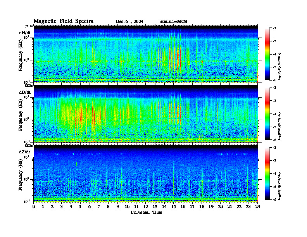Select the dH/dt panel label
This screenshot has width=307, height=237.
pyautogui.click(x=25, y=33)
